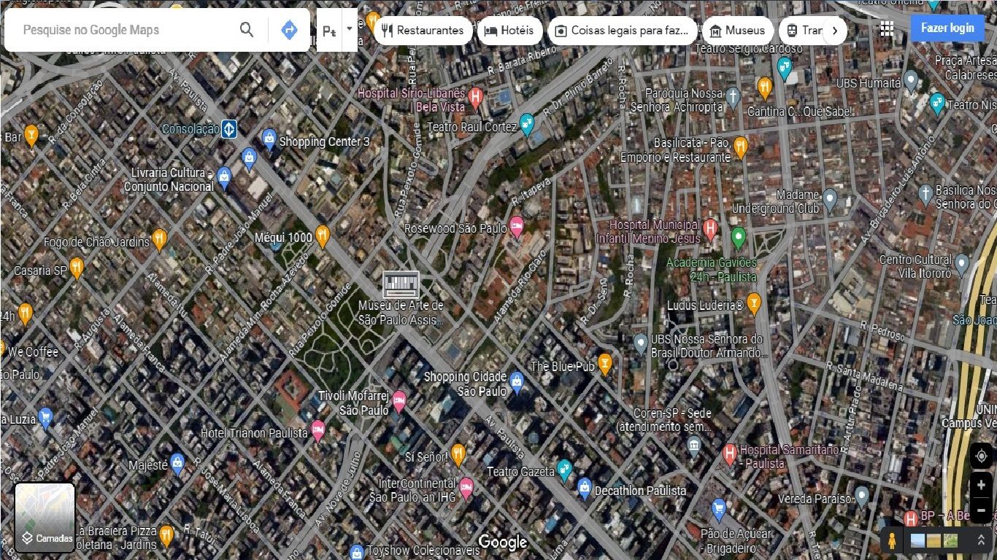Click the Basilicata restaurant pin
997x560 pixels.
pyautogui.click(x=740, y=147)
